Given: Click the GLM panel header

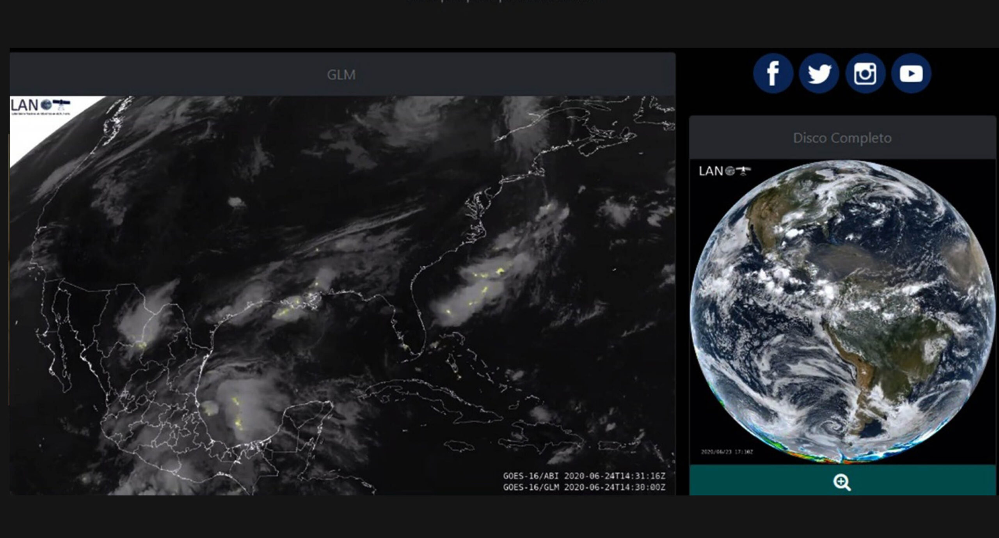Looking at the screenshot, I should (x=341, y=75).
